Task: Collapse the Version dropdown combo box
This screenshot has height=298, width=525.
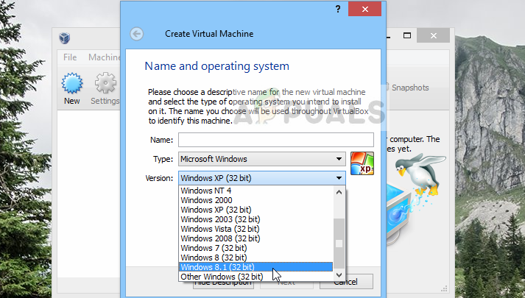Action: point(339,178)
